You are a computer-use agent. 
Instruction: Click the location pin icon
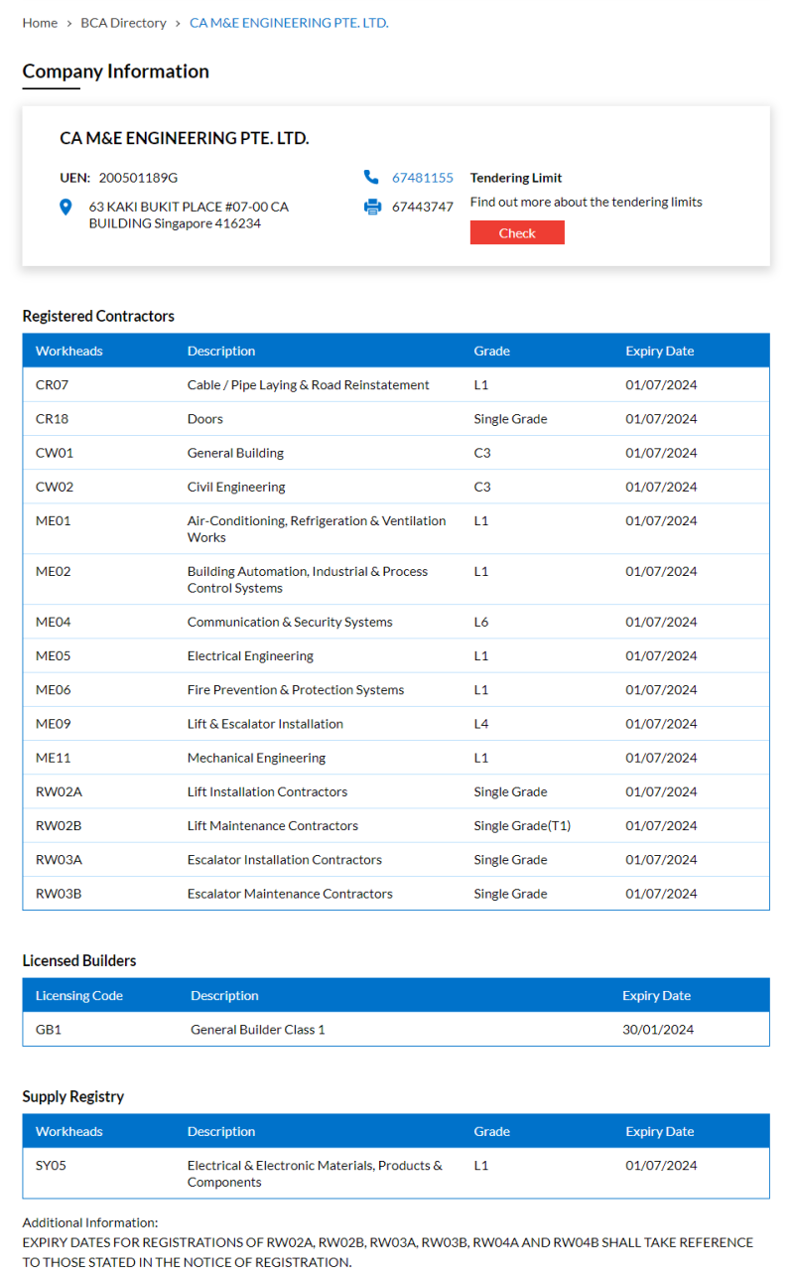[x=66, y=207]
